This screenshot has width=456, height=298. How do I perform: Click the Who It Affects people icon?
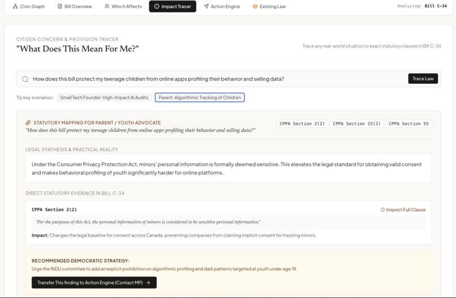107,6
